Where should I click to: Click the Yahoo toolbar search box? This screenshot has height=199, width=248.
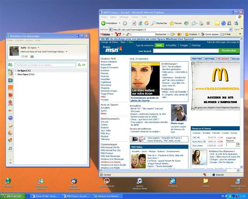[143, 34]
